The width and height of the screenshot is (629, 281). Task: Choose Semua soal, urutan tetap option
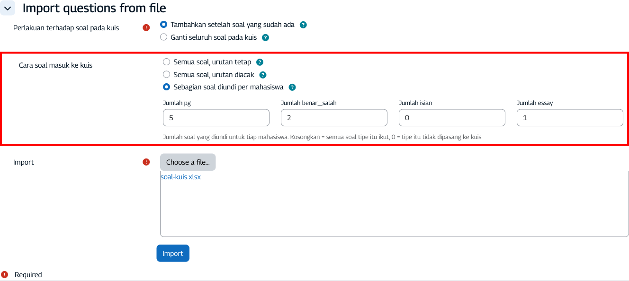click(x=166, y=62)
